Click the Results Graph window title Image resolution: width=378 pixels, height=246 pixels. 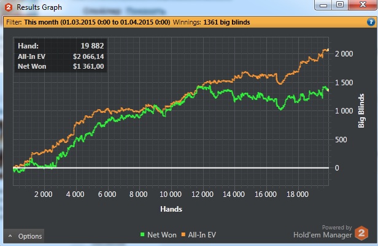[39, 7]
